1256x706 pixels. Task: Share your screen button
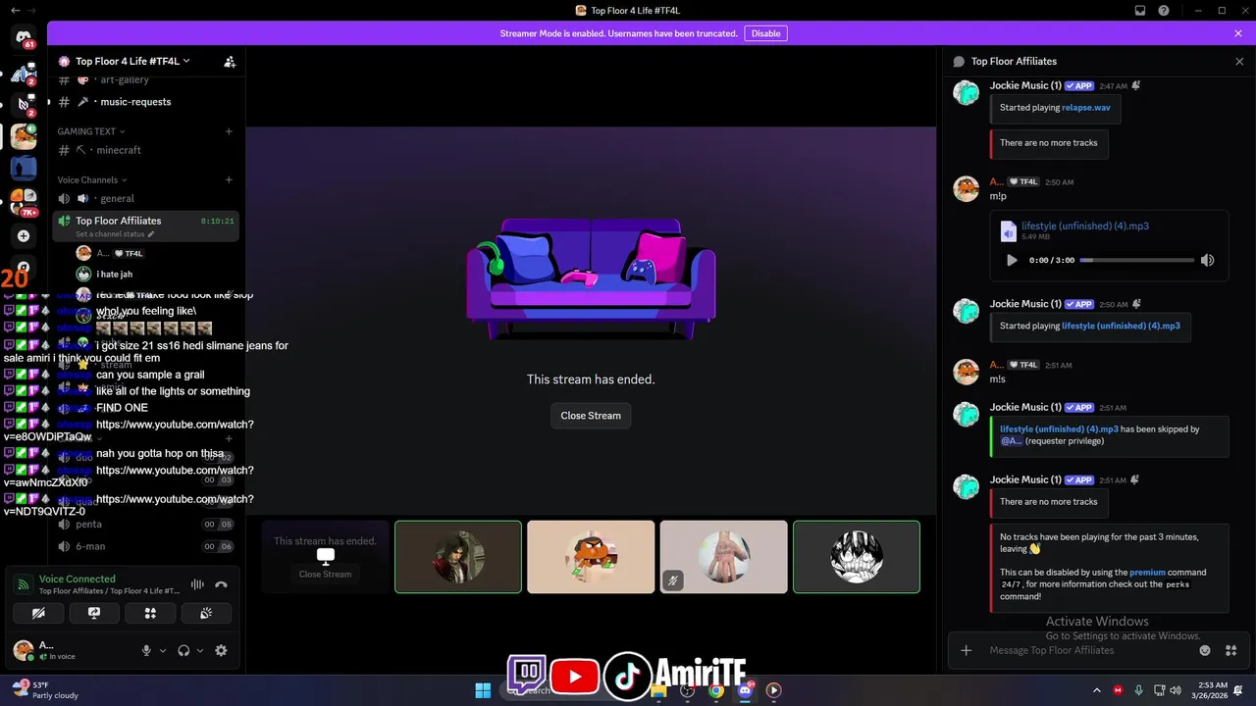pos(94,613)
